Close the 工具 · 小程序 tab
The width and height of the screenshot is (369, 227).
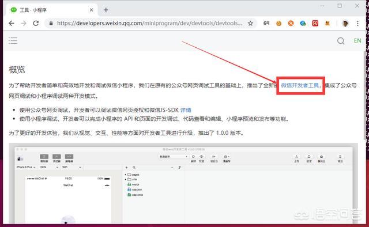91,10
